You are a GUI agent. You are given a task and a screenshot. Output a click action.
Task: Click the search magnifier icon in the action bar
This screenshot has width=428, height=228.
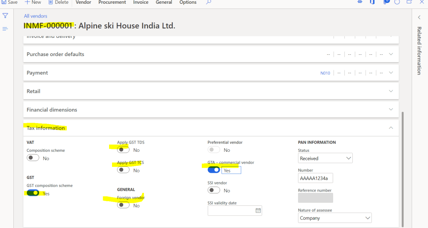tap(209, 3)
